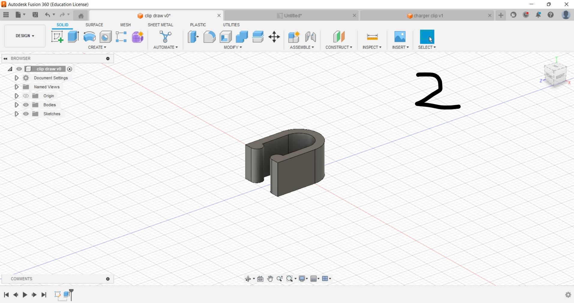This screenshot has width=574, height=303.
Task: Open the INSPECT dropdown menu
Action: 372,47
